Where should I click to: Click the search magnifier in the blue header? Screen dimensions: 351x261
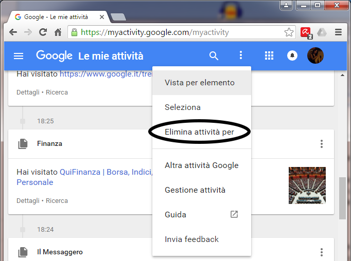coord(214,55)
